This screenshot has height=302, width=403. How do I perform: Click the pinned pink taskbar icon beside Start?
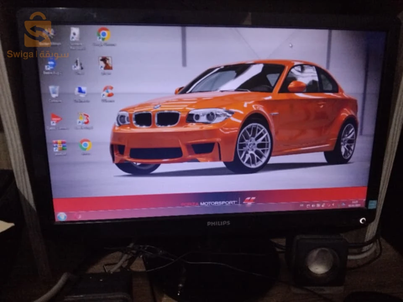[79, 216]
